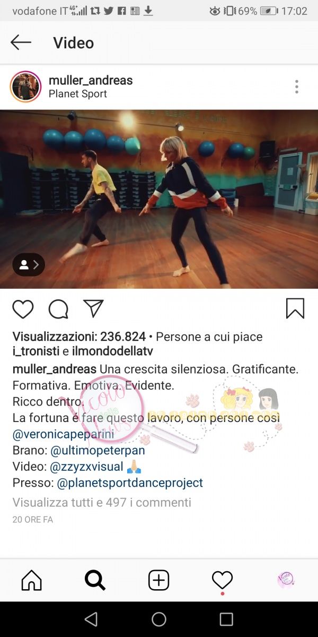Image resolution: width=318 pixels, height=637 pixels.
Task: Create a new post with plus icon
Action: [158, 580]
